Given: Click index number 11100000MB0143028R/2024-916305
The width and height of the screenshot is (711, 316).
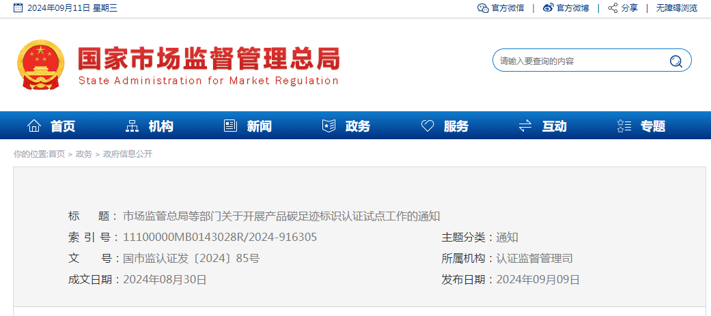Looking at the screenshot, I should click(220, 237).
